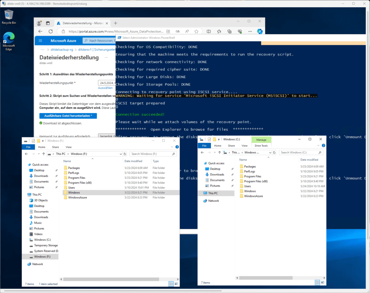Toggle Edge split screen view
370x293 pixels.
(x=208, y=31)
